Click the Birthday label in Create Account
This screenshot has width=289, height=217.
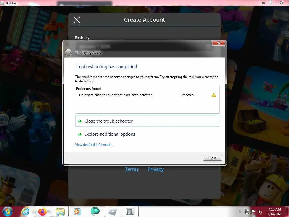[x=82, y=38]
